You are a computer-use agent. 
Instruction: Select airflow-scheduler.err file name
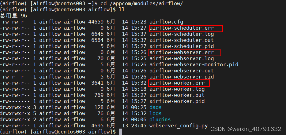(x=182, y=28)
